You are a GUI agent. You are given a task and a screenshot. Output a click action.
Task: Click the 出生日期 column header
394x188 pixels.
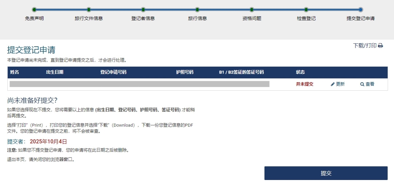point(55,72)
